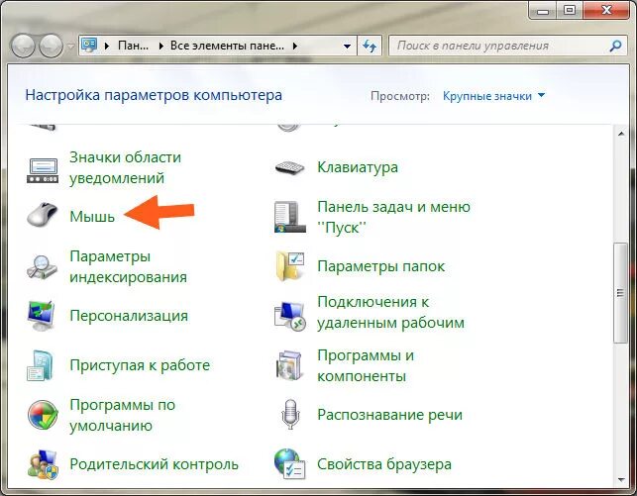Click the scrollbar down arrow

click(x=621, y=479)
